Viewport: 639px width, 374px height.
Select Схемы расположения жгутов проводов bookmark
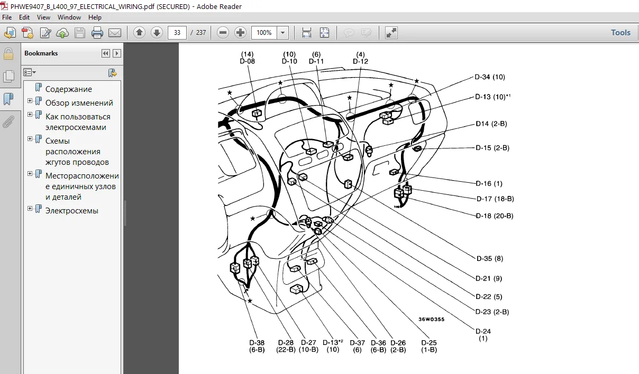pos(77,152)
